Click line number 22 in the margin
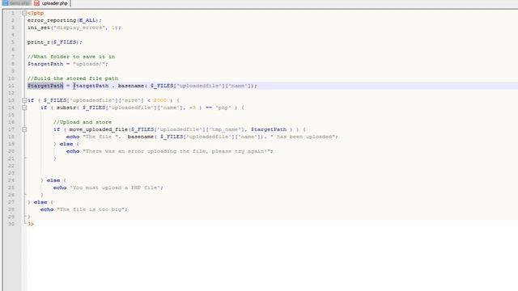 (x=11, y=166)
